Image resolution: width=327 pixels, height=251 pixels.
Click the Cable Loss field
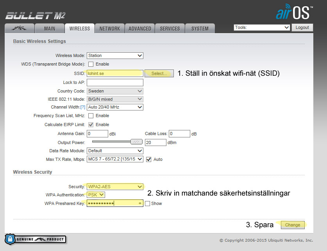tap(179, 134)
